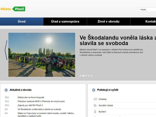The height and width of the screenshot is (117, 156).
Task: Click the clock icon beside Potřebuji si vyřídit
Action: point(94,90)
